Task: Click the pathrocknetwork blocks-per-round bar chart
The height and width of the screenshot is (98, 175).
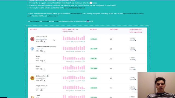Action: pos(74,38)
